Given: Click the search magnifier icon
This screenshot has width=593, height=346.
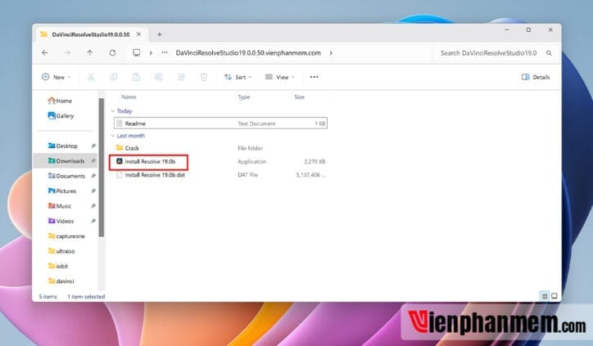Looking at the screenshot, I should tap(549, 53).
